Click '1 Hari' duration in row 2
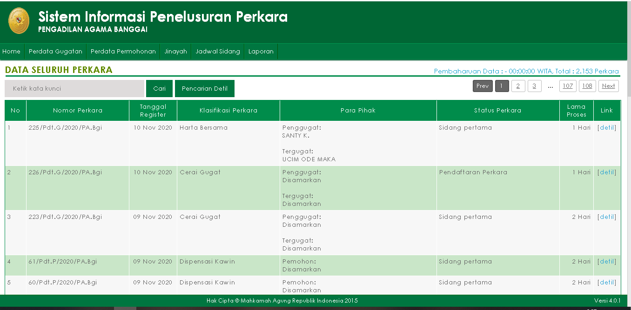This screenshot has height=310, width=631. (x=582, y=172)
